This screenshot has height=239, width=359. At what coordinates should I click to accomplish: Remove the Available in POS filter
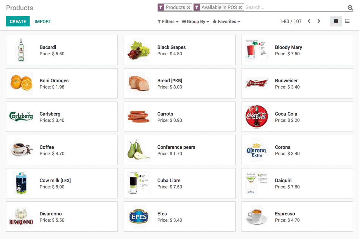[240, 7]
